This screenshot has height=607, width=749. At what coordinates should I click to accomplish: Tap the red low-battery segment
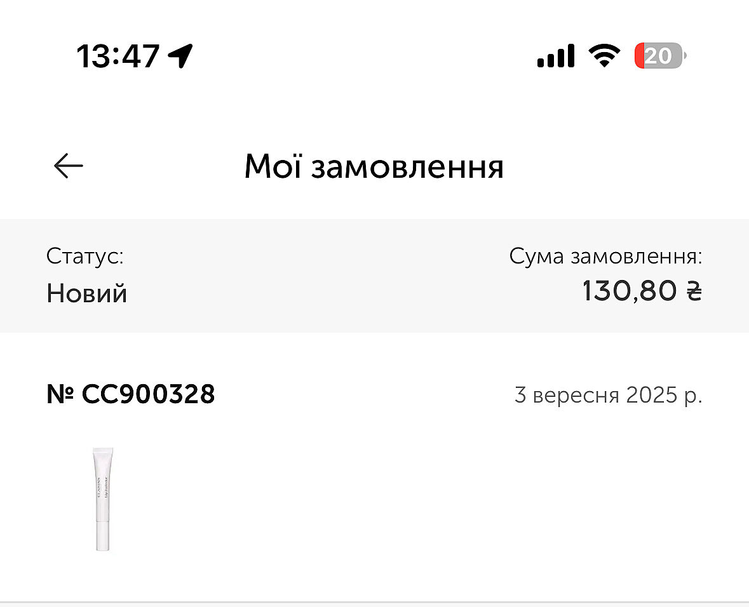(x=639, y=57)
